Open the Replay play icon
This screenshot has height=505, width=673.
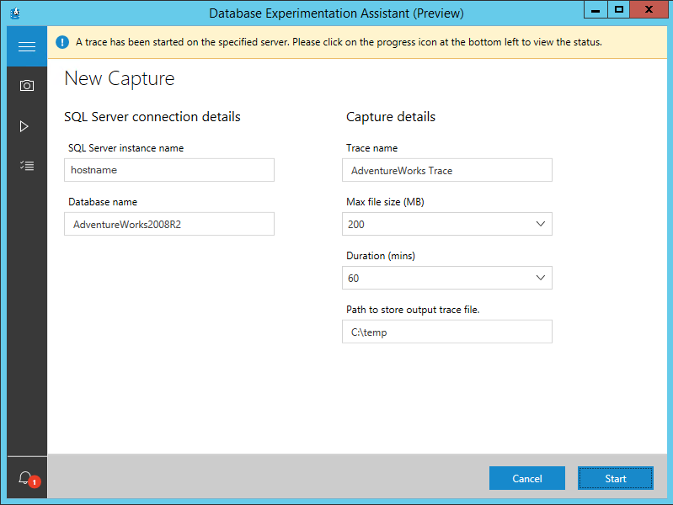point(25,126)
